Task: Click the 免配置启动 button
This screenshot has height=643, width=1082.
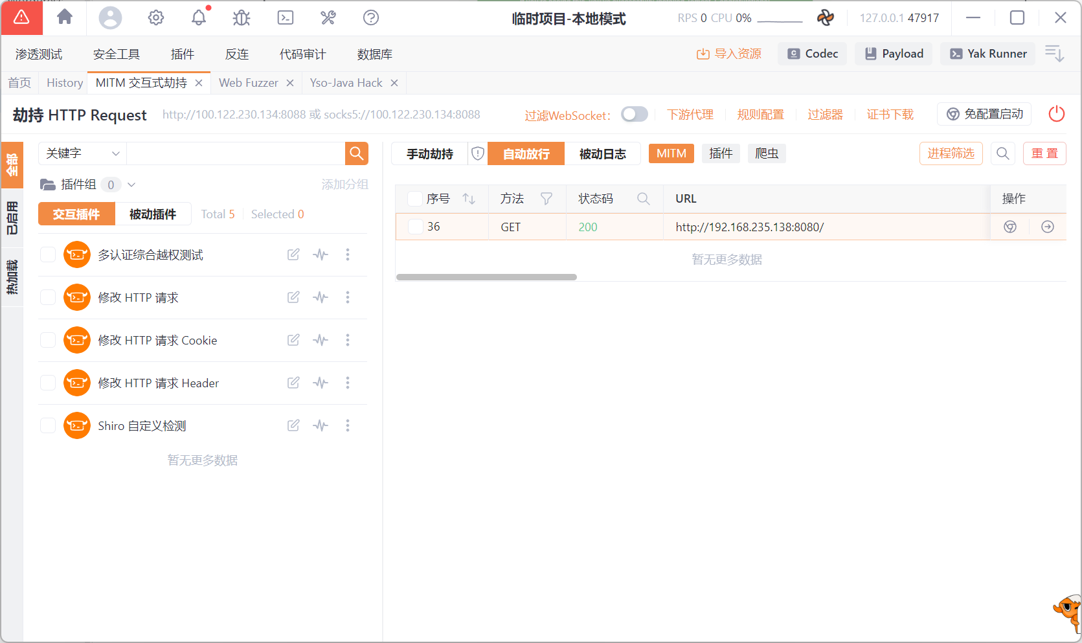Action: point(984,114)
